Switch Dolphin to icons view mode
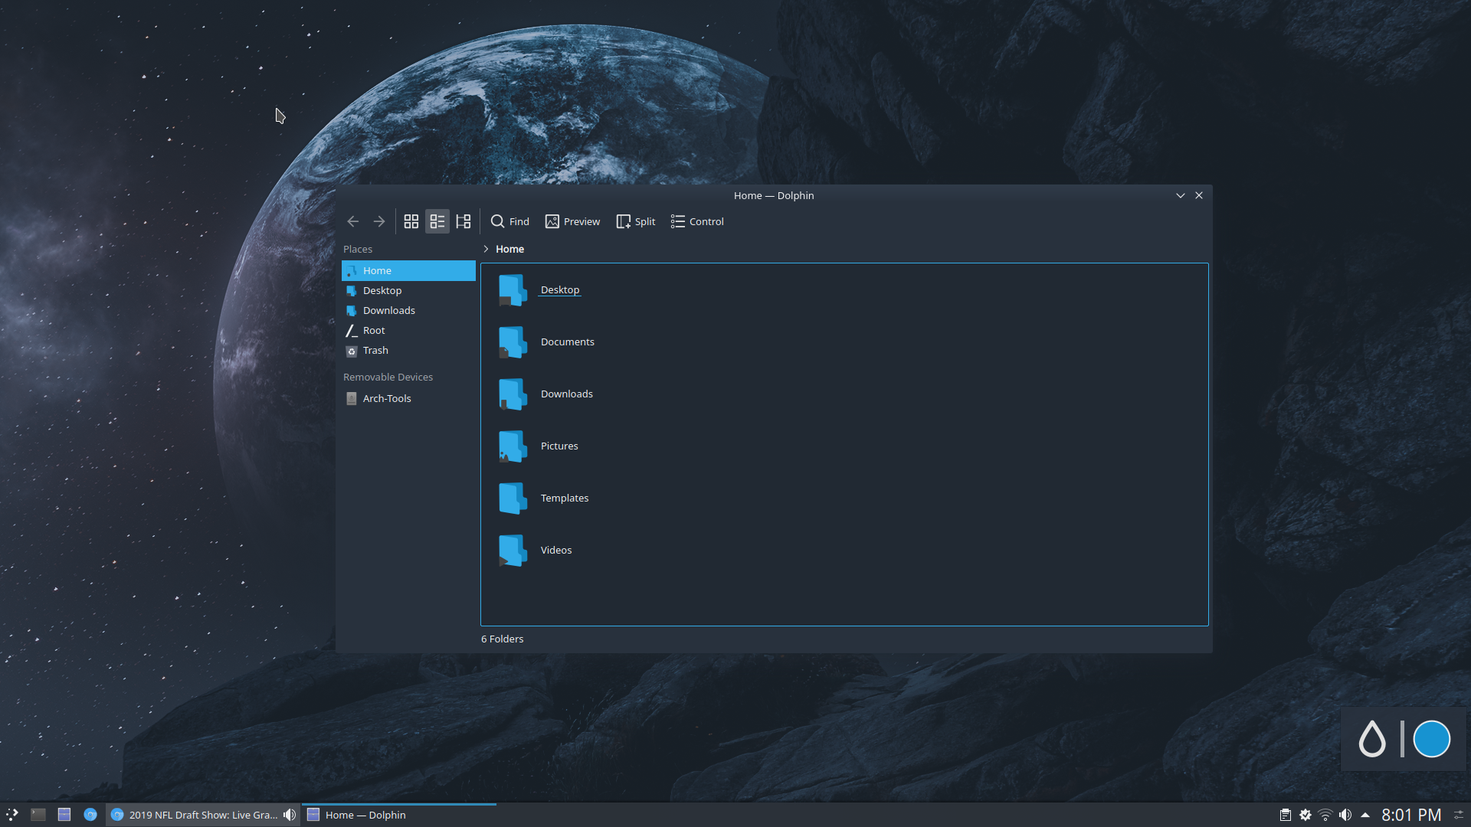 pos(411,221)
